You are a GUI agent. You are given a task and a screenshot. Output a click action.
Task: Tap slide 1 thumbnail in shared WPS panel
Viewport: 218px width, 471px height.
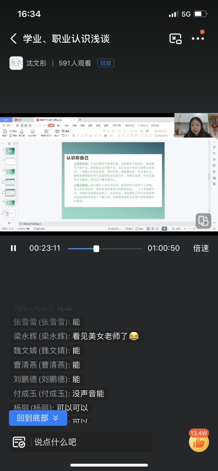[10, 151]
